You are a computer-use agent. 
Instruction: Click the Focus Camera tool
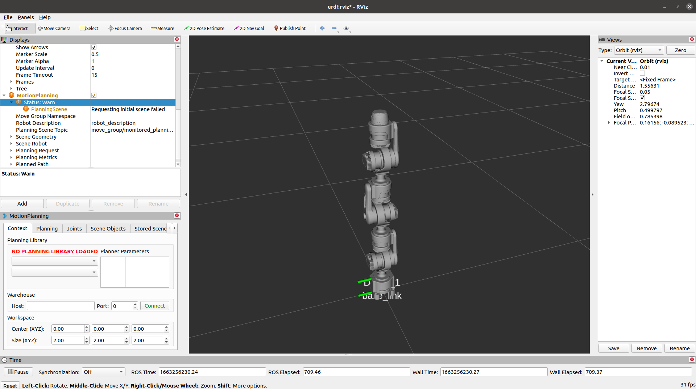pos(125,28)
